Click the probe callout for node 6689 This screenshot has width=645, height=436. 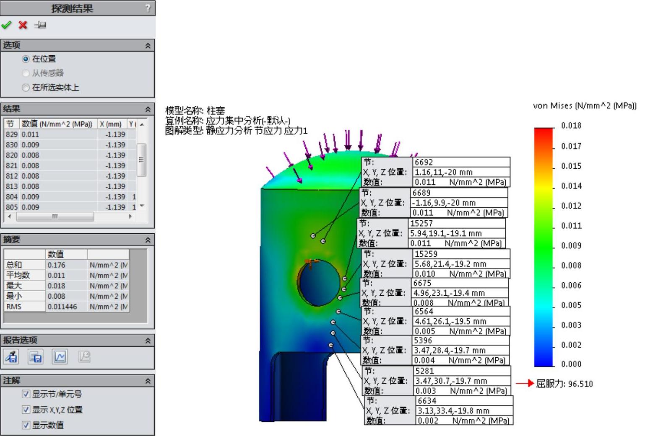click(x=434, y=203)
